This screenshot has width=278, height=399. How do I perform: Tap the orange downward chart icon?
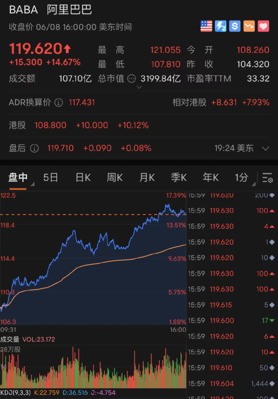249,26
